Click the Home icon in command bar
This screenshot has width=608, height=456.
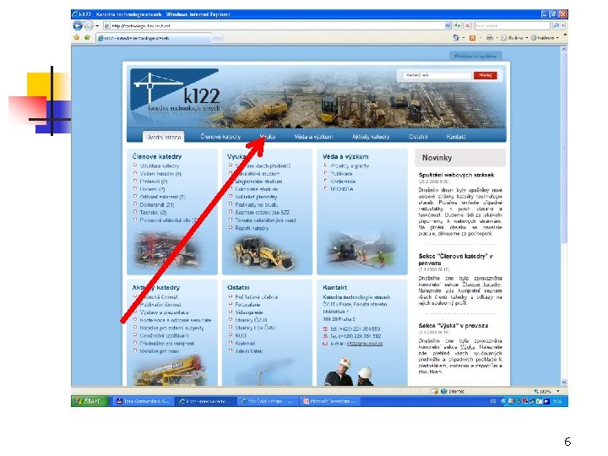click(x=456, y=38)
